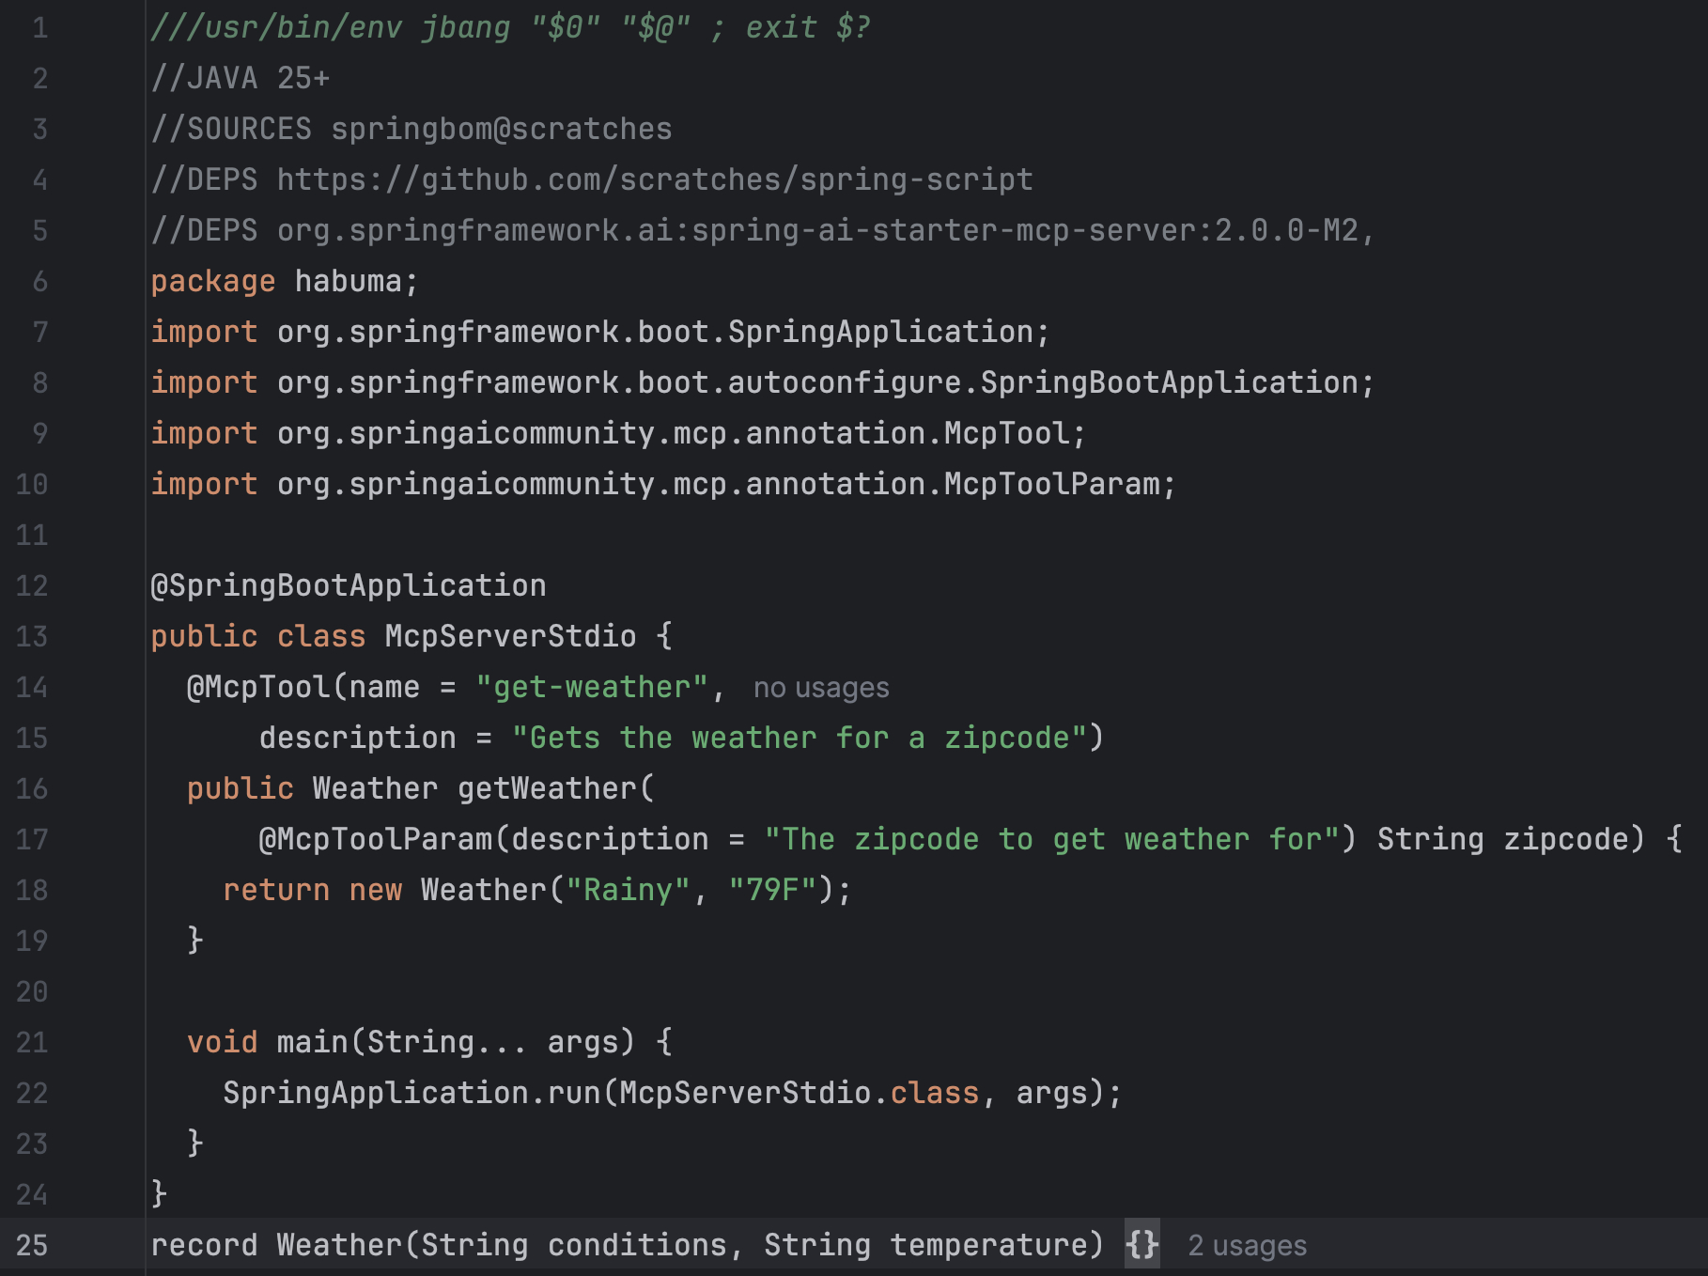Click the jbang shebang comment on first line
This screenshot has width=1708, height=1276.
pyautogui.click(x=510, y=27)
